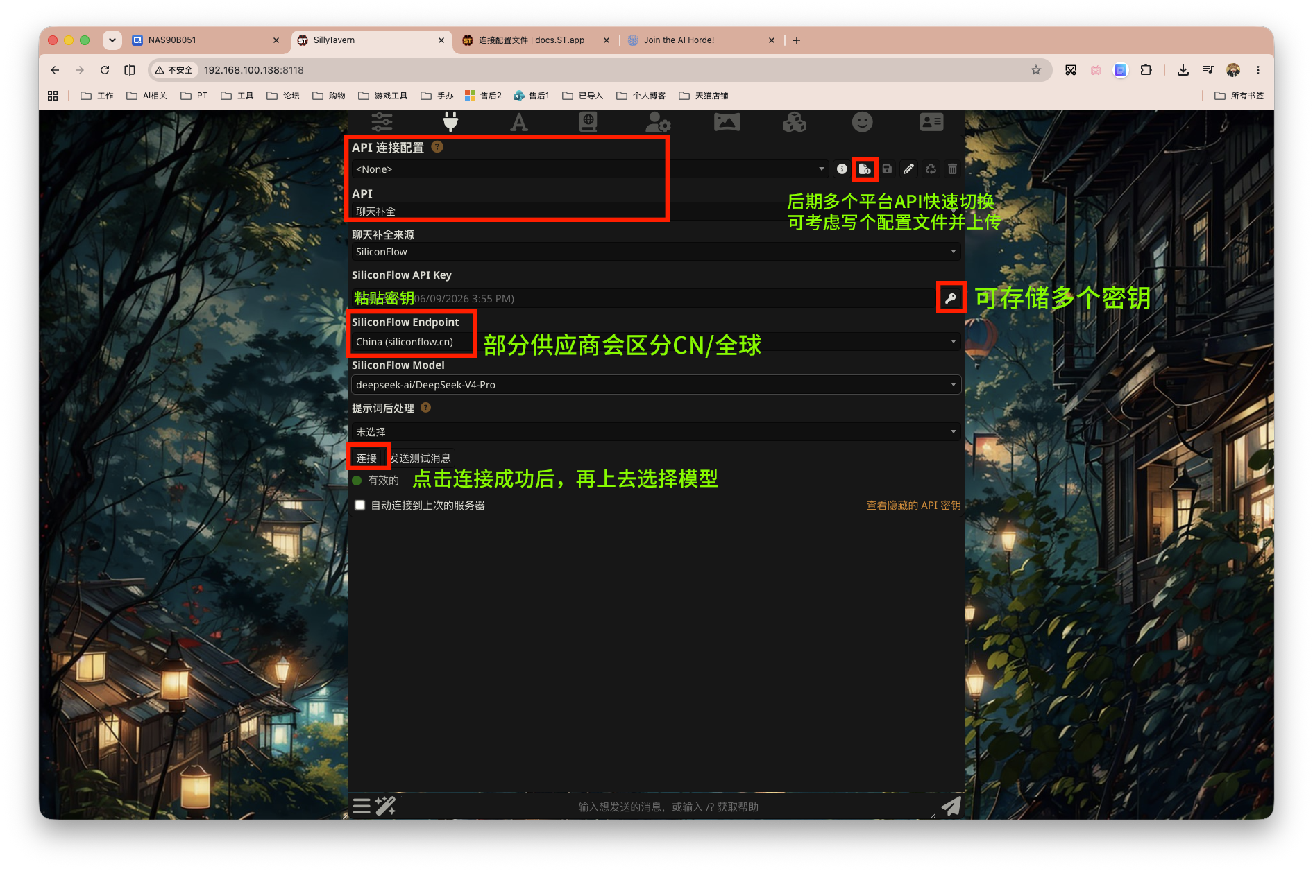Open the AI相关 bookmarks folder
The height and width of the screenshot is (871, 1313).
tap(146, 96)
